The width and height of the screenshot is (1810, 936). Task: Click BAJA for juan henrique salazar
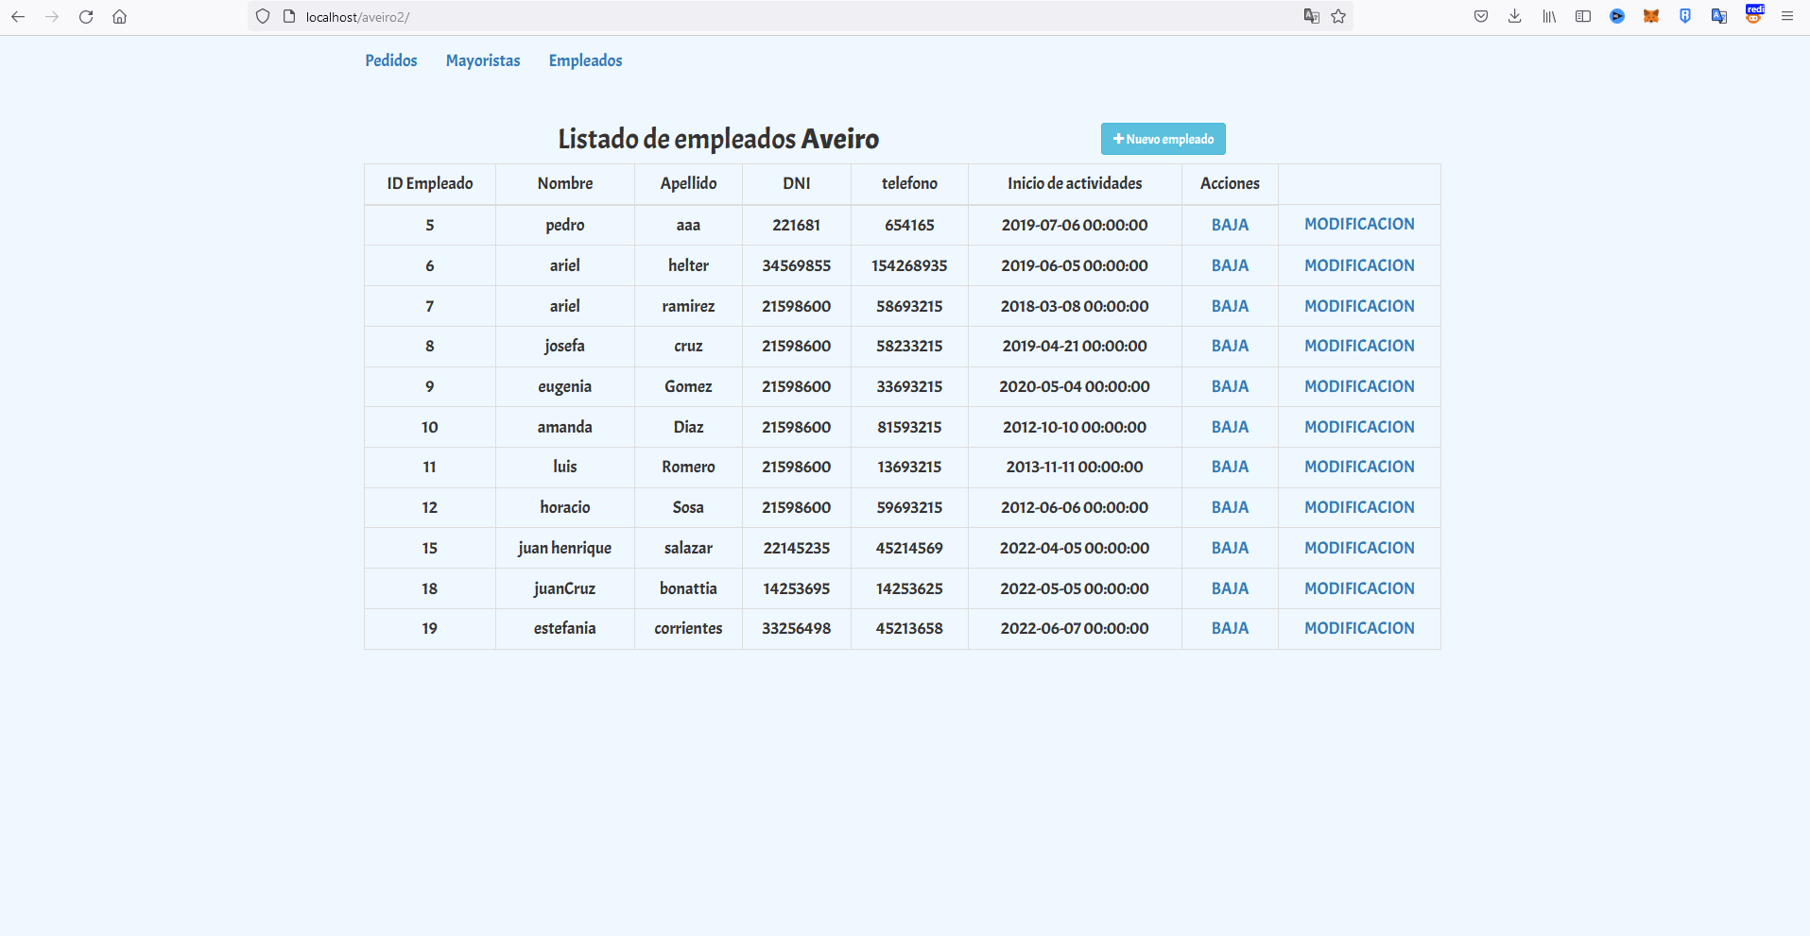coord(1230,548)
